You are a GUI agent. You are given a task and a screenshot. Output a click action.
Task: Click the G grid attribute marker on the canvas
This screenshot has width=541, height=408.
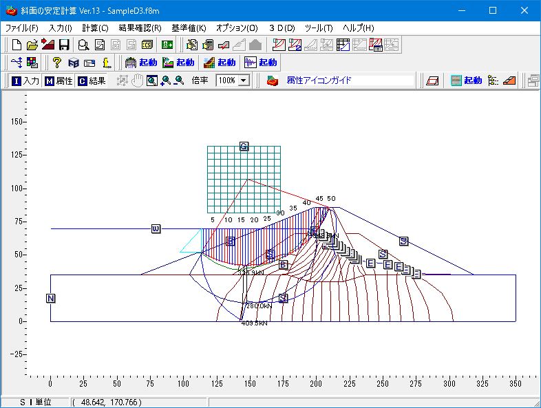point(244,147)
